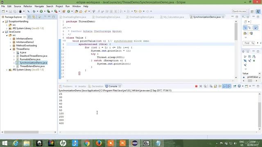The width and height of the screenshot is (262, 147).
Task: Open Chrome from the Windows taskbar
Action: (87, 143)
